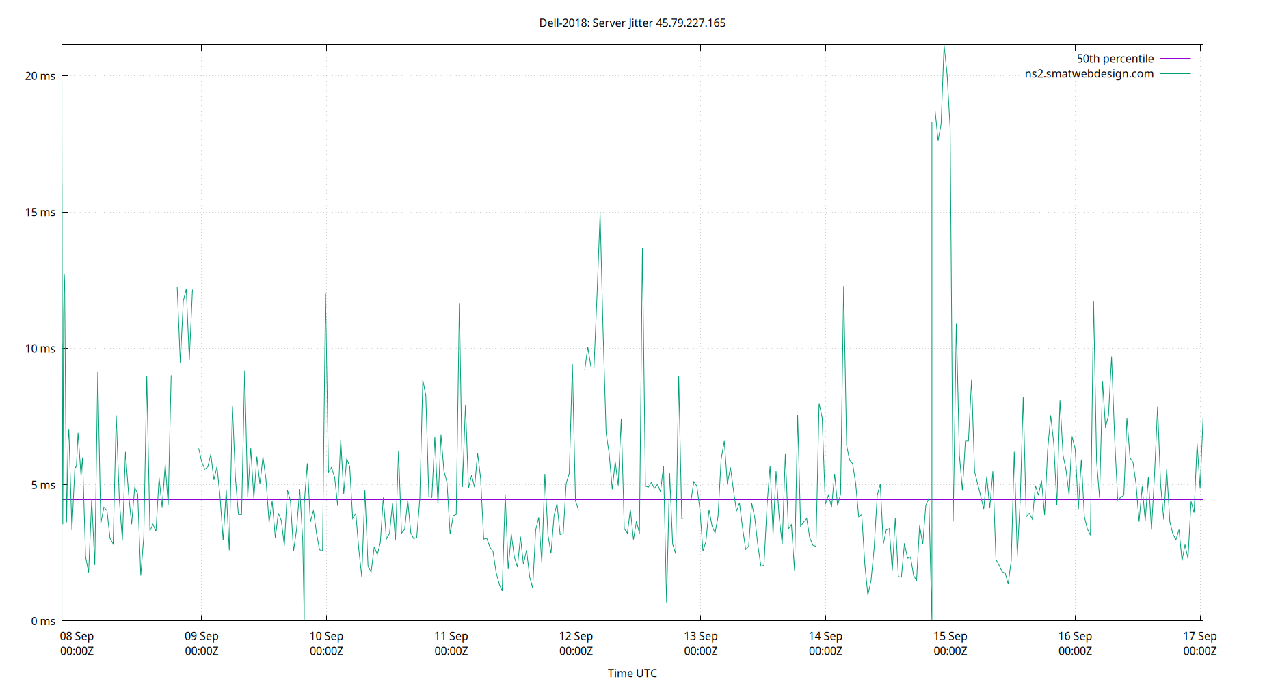The image size is (1265, 684).
Task: Select the 'ns2.smatwebdesign.com' legend label
Action: (x=1089, y=74)
